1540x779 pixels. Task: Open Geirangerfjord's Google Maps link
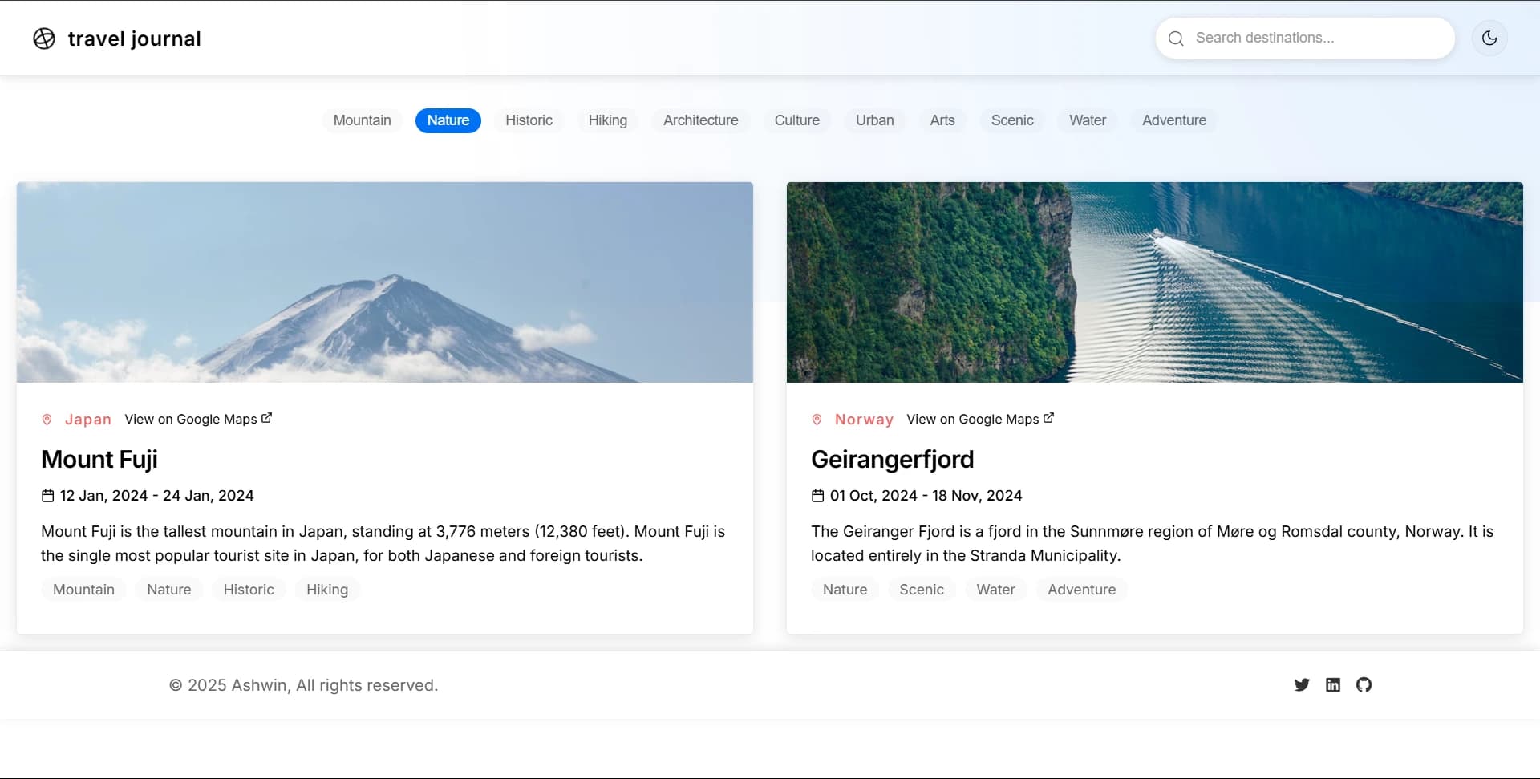click(971, 419)
